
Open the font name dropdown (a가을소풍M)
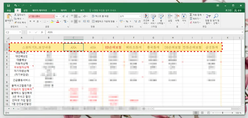[53, 16]
